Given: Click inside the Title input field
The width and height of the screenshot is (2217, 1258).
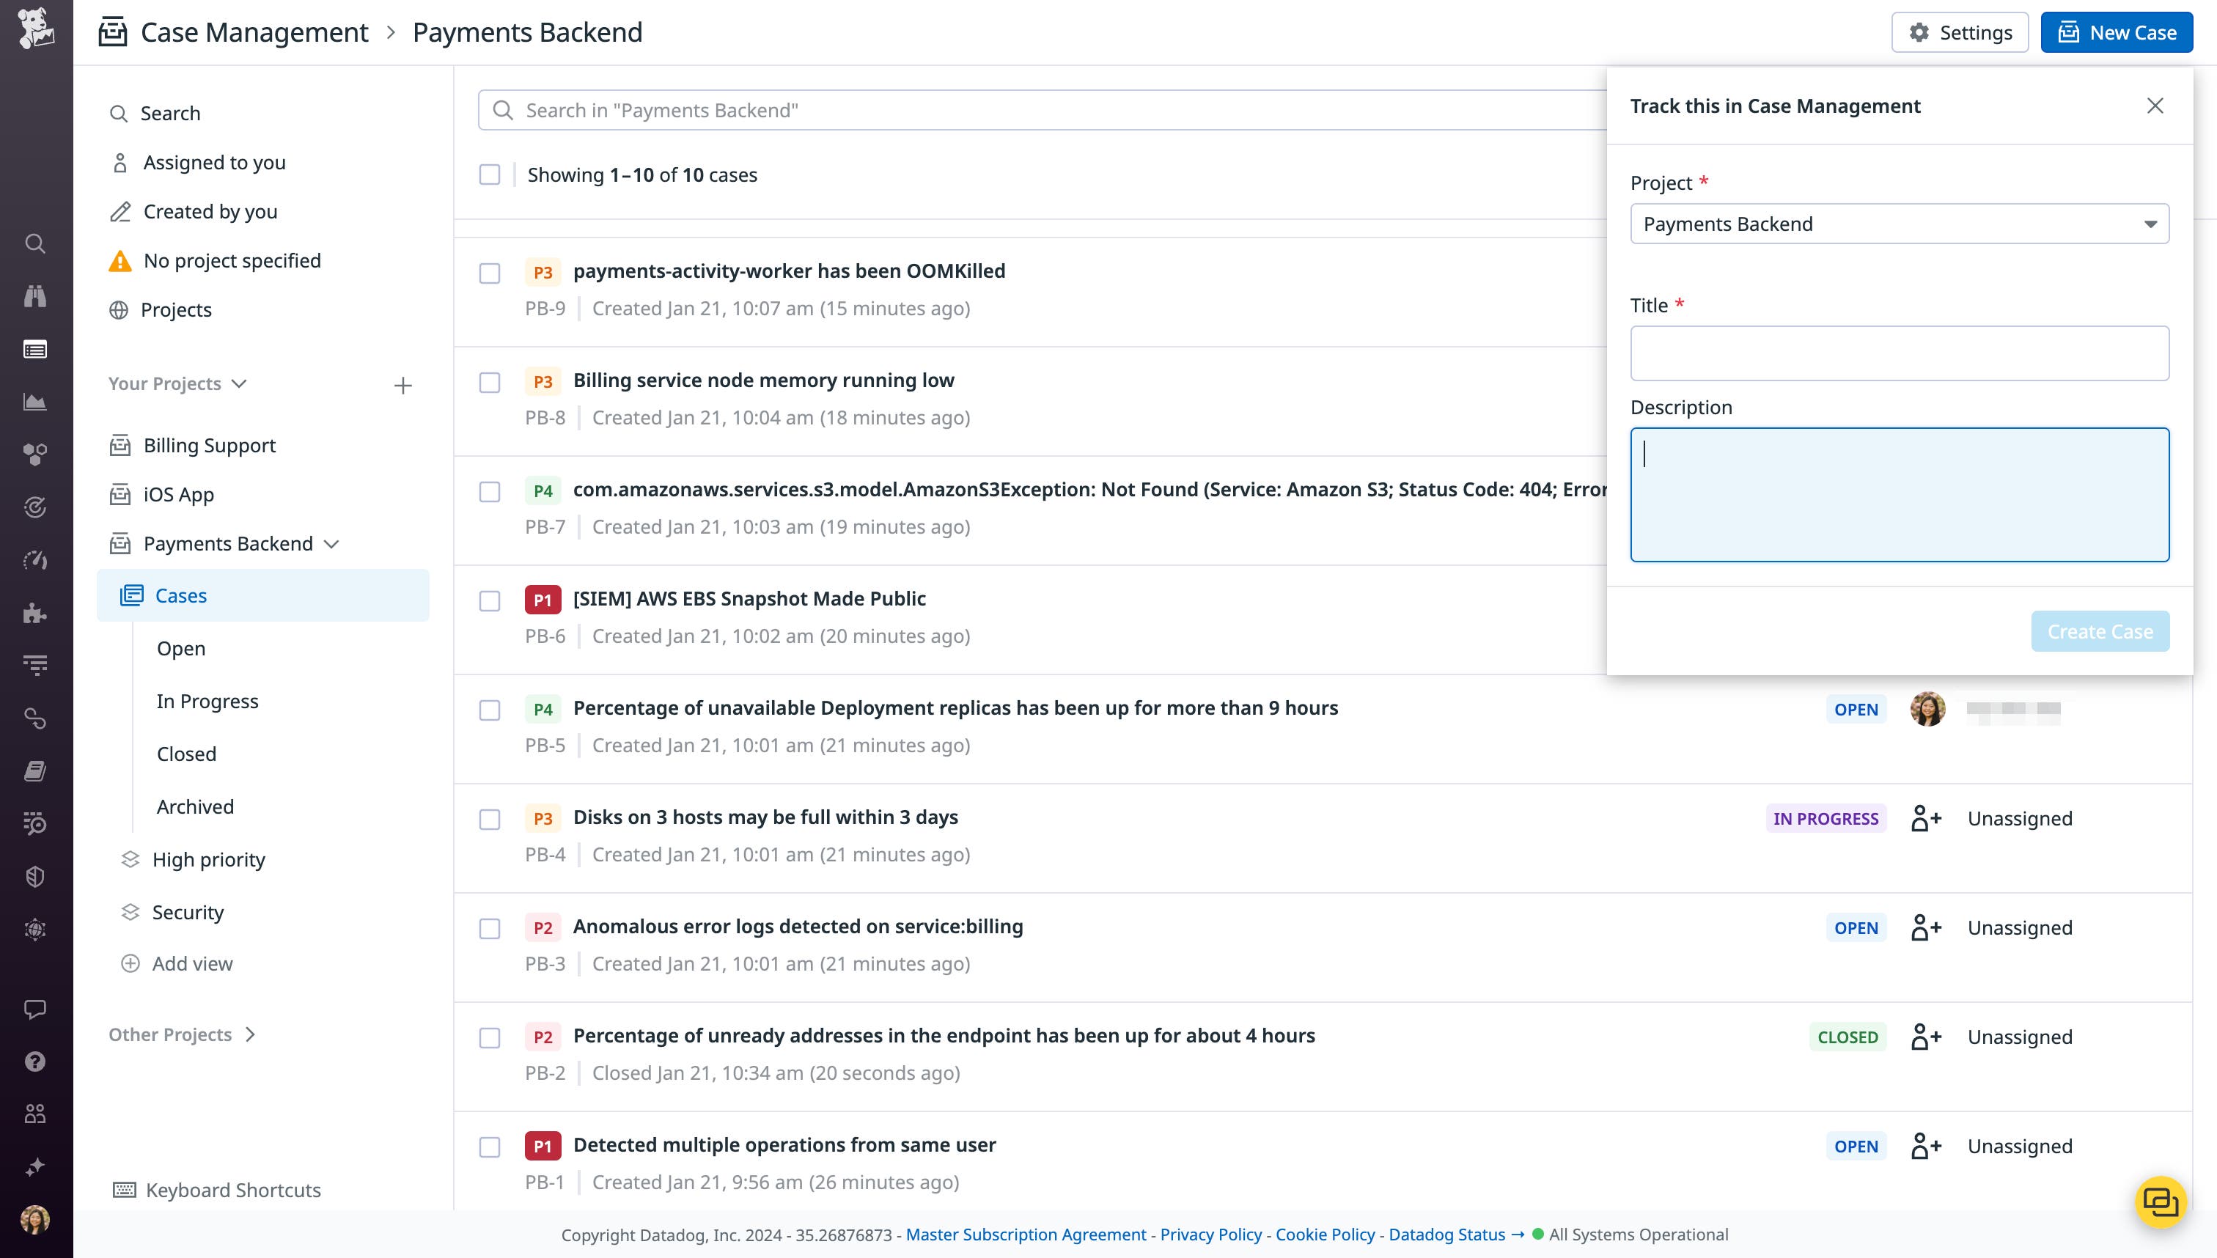Looking at the screenshot, I should click(1899, 353).
